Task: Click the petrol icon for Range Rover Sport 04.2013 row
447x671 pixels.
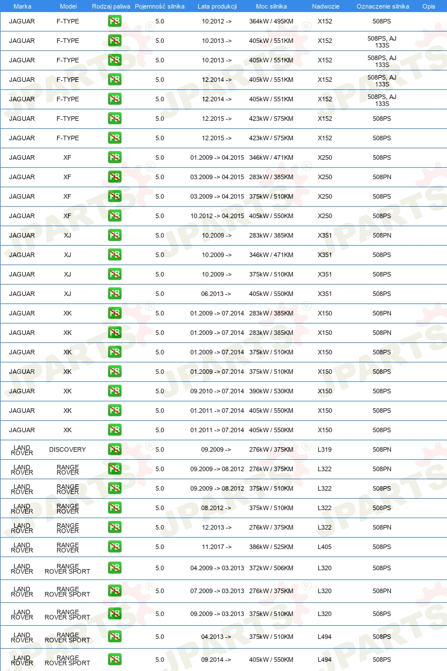Action: click(114, 637)
